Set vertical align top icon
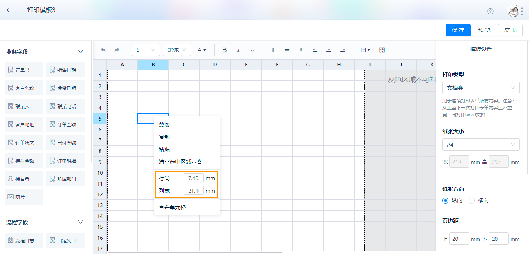 pos(273,50)
